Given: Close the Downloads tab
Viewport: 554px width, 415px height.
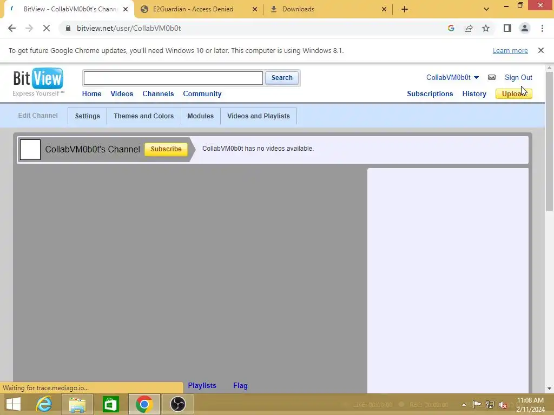Looking at the screenshot, I should point(384,9).
